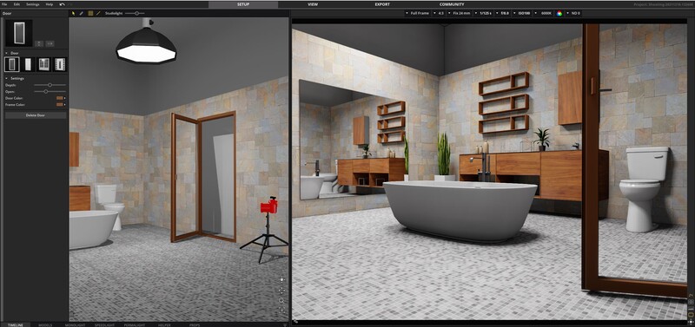Switch to the EXPORT tab
695x327 pixels.
click(x=382, y=4)
